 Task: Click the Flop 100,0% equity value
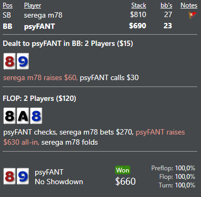click(185, 177)
